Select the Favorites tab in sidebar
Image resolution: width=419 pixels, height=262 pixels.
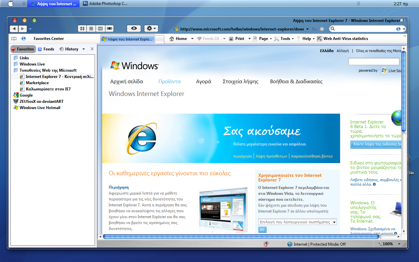[23, 49]
